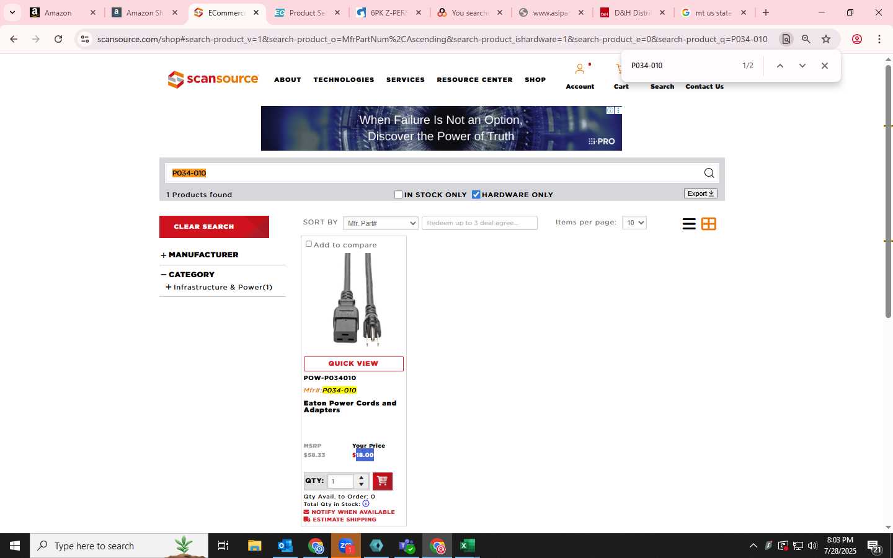Screen dimensions: 893x558
Task: Open the browser zoom magnifier icon
Action: click(x=806, y=39)
